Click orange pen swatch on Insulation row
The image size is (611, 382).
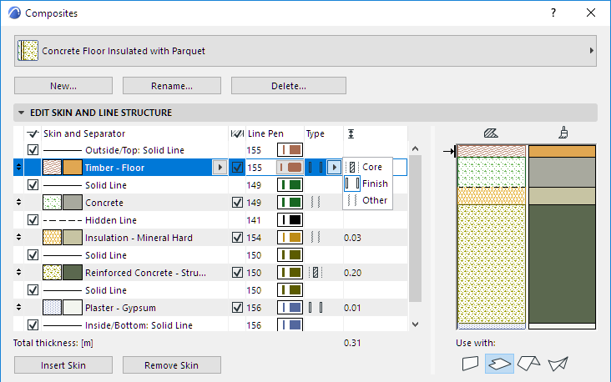290,238
